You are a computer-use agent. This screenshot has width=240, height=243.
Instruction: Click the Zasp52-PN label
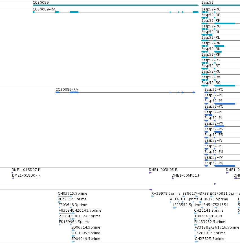tap(214, 129)
